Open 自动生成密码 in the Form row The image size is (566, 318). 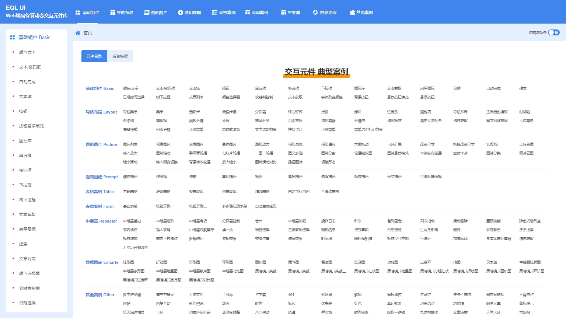[x=266, y=206]
